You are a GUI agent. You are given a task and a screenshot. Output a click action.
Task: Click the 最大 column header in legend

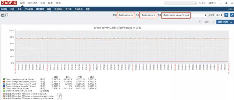[x=92, y=77]
